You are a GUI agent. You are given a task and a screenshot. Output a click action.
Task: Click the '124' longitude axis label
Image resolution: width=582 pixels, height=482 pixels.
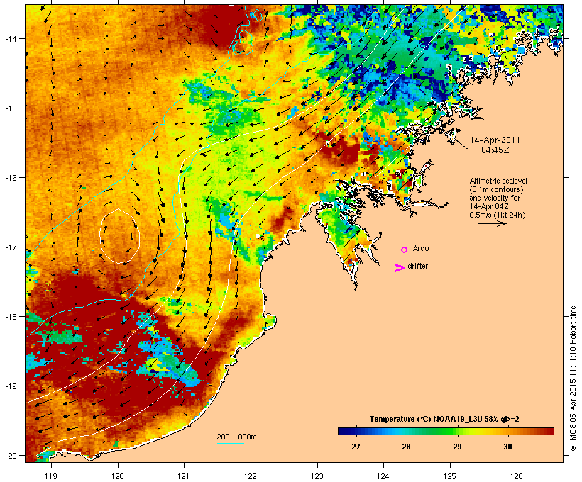384,476
